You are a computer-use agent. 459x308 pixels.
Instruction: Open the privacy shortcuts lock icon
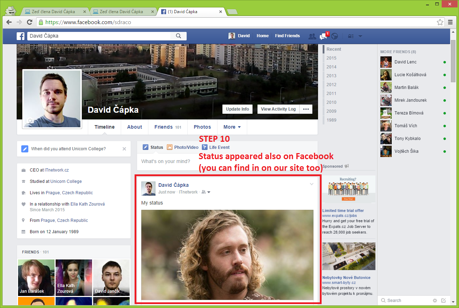[351, 36]
